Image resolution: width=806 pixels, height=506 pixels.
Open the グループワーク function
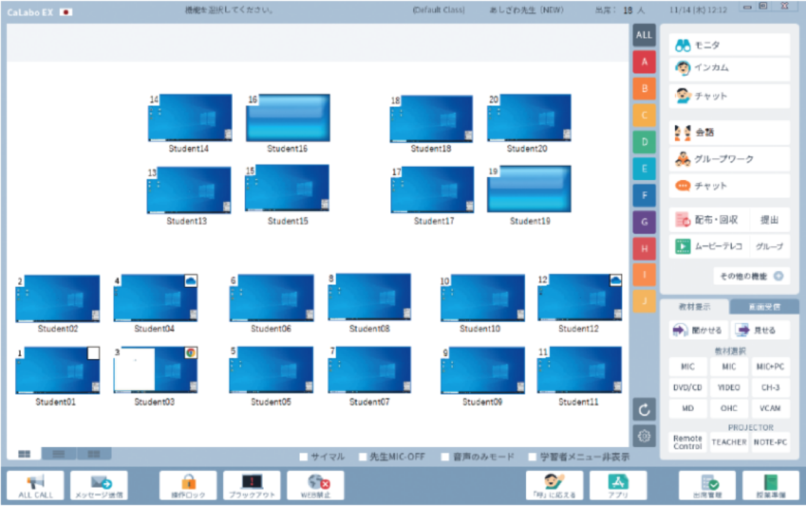[x=730, y=159]
